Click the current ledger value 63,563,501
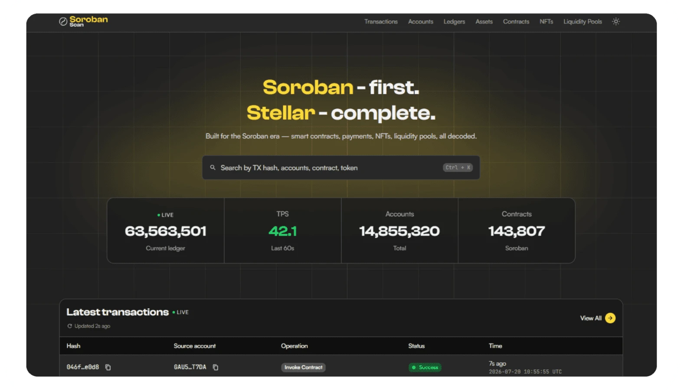Viewport: 694px width, 390px height. 165,231
